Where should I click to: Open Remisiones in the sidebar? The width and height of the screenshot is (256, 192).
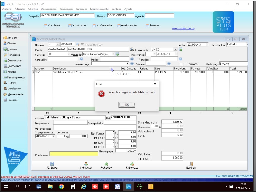click(x=12, y=55)
